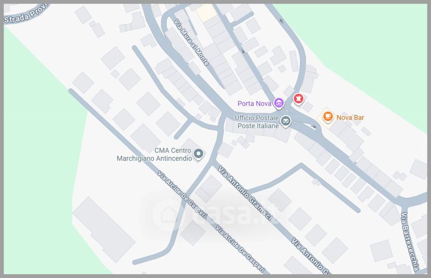
Task: Select the Poste Italiane envelope icon
Action: pyautogui.click(x=286, y=121)
